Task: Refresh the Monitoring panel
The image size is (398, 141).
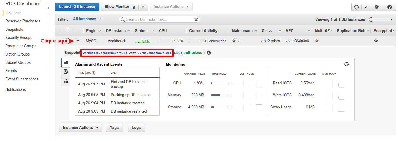Action: (x=347, y=64)
